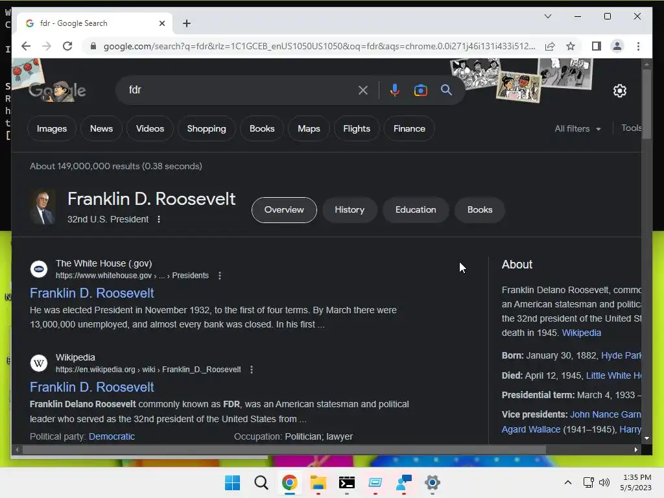Switch to the Books knowledge panel tab
Viewport: 664px width, 498px height.
480,210
